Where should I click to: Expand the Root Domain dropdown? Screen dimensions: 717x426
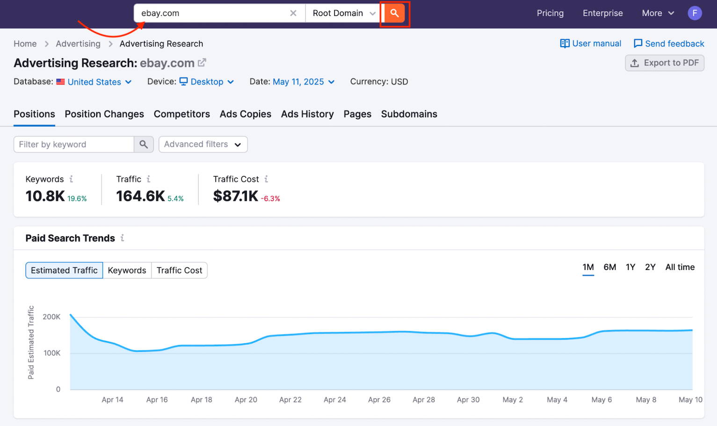344,14
